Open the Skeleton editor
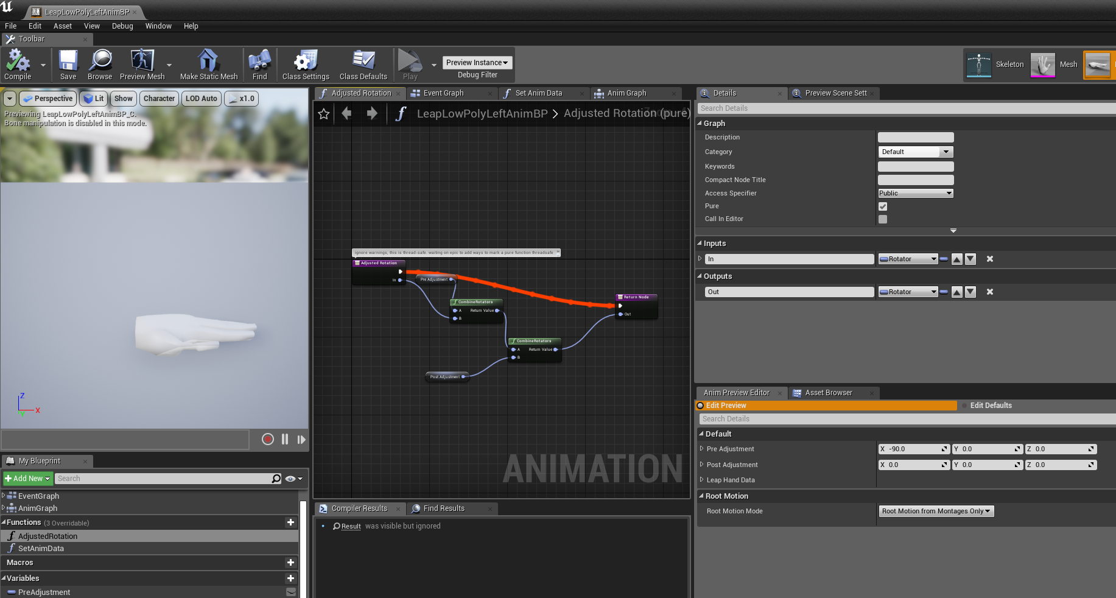This screenshot has width=1116, height=598. tap(979, 65)
